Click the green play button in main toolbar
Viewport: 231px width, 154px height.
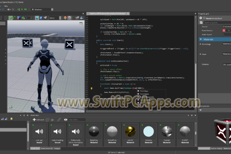tap(22, 9)
